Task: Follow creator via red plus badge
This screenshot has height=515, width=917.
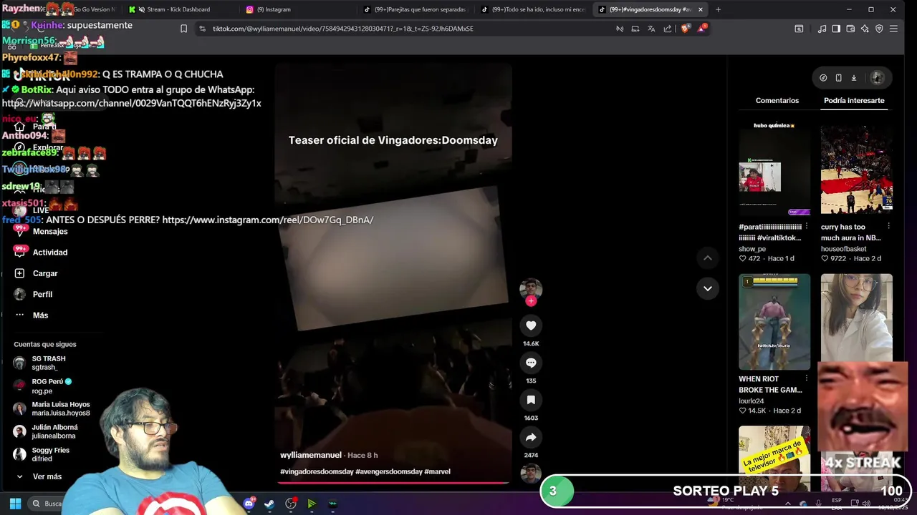Action: [531, 301]
